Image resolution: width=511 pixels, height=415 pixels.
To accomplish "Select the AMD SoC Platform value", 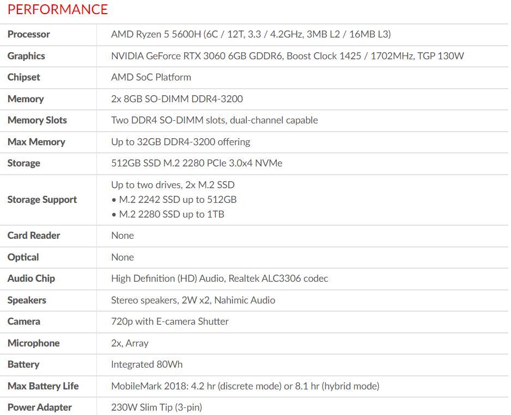I will click(151, 77).
